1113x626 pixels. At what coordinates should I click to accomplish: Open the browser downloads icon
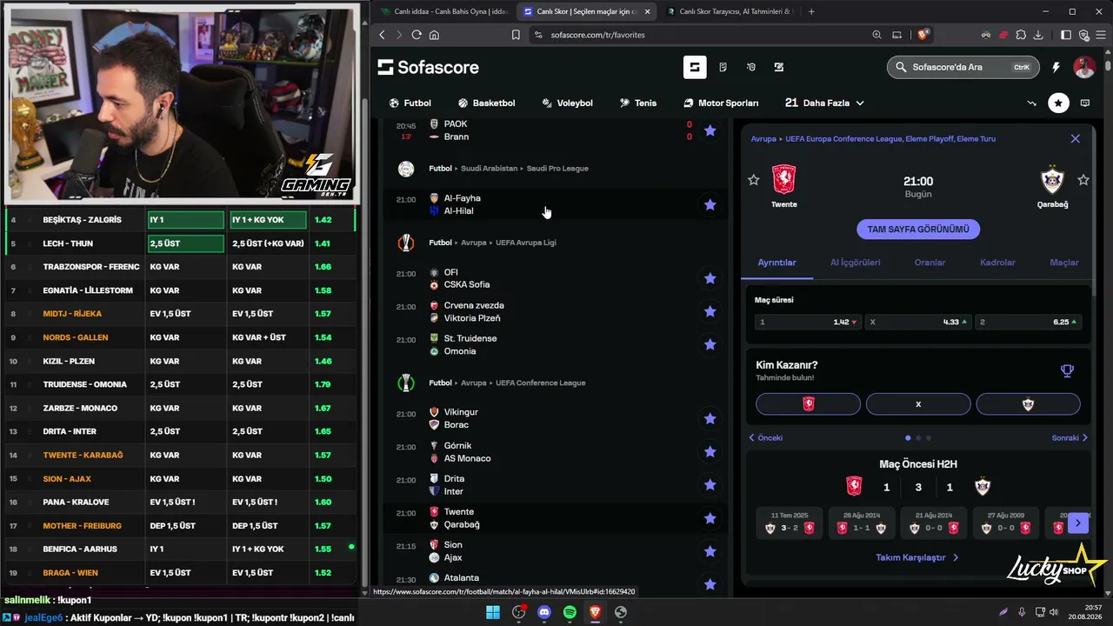(1037, 35)
